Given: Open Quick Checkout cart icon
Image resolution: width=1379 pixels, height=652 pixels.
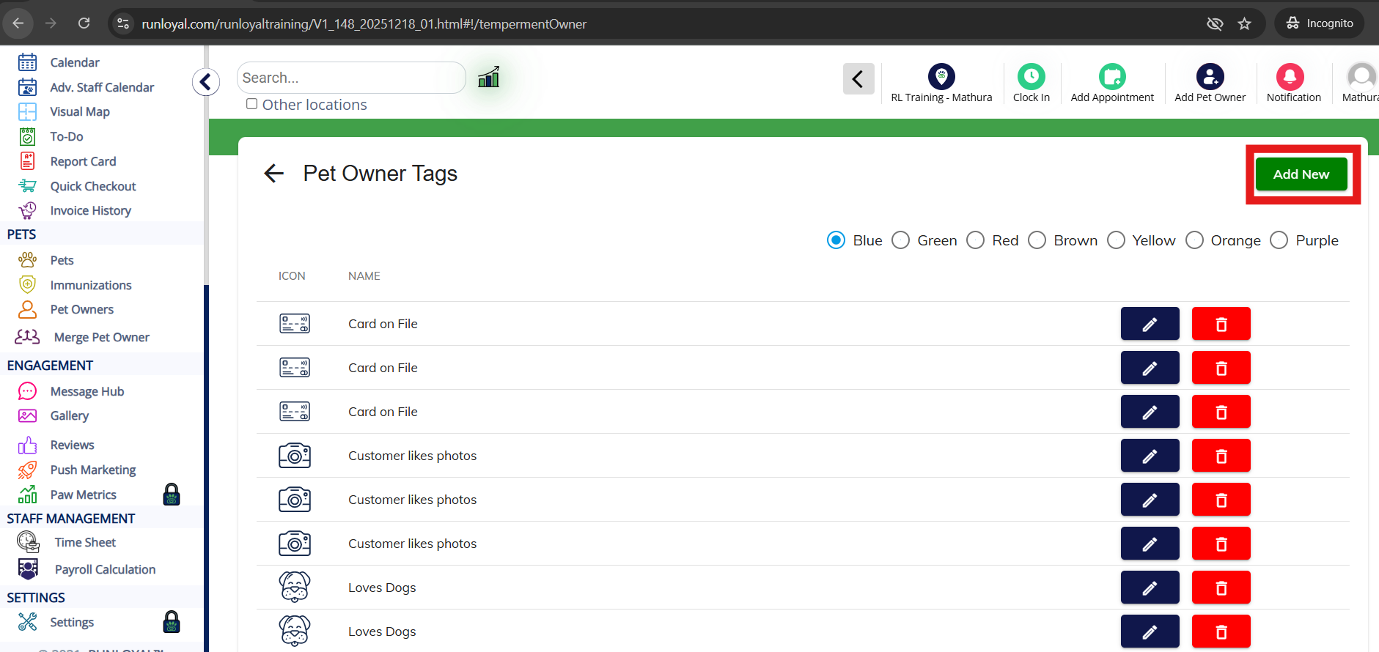Looking at the screenshot, I should (27, 186).
